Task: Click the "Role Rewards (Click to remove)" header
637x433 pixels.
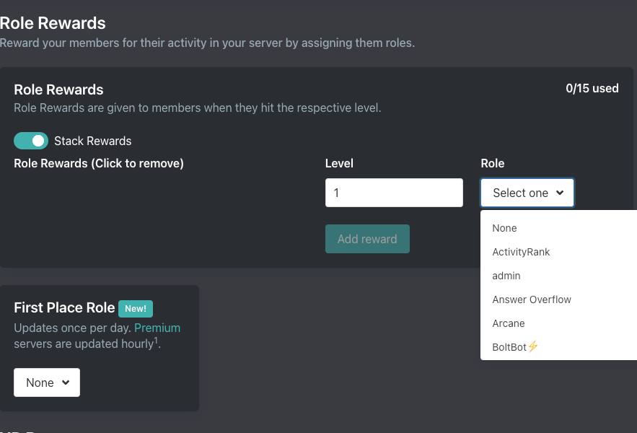Action: point(99,164)
